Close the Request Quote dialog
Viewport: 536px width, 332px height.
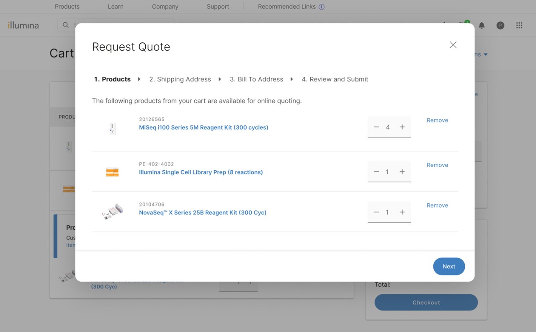click(453, 45)
